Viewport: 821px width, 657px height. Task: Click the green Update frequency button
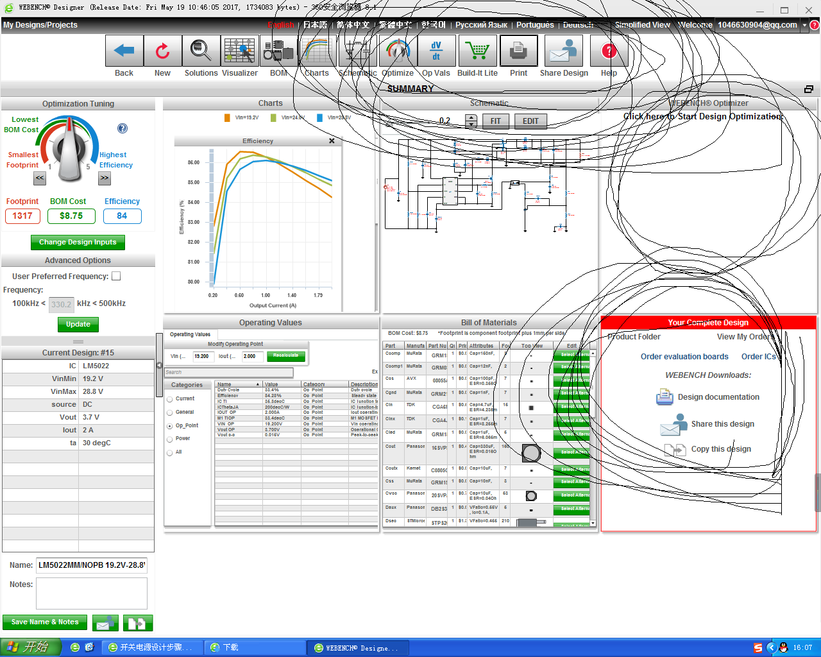coord(78,324)
